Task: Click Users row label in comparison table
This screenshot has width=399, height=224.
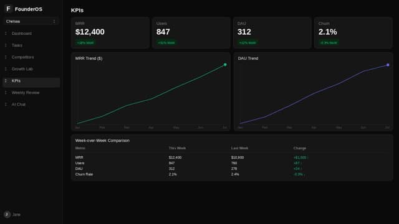Action: click(80, 163)
